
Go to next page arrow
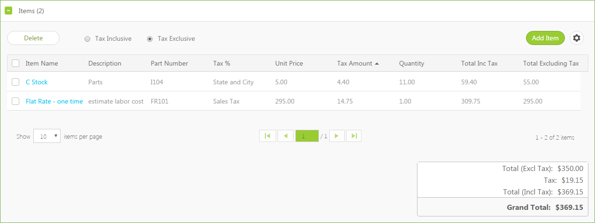click(x=337, y=136)
